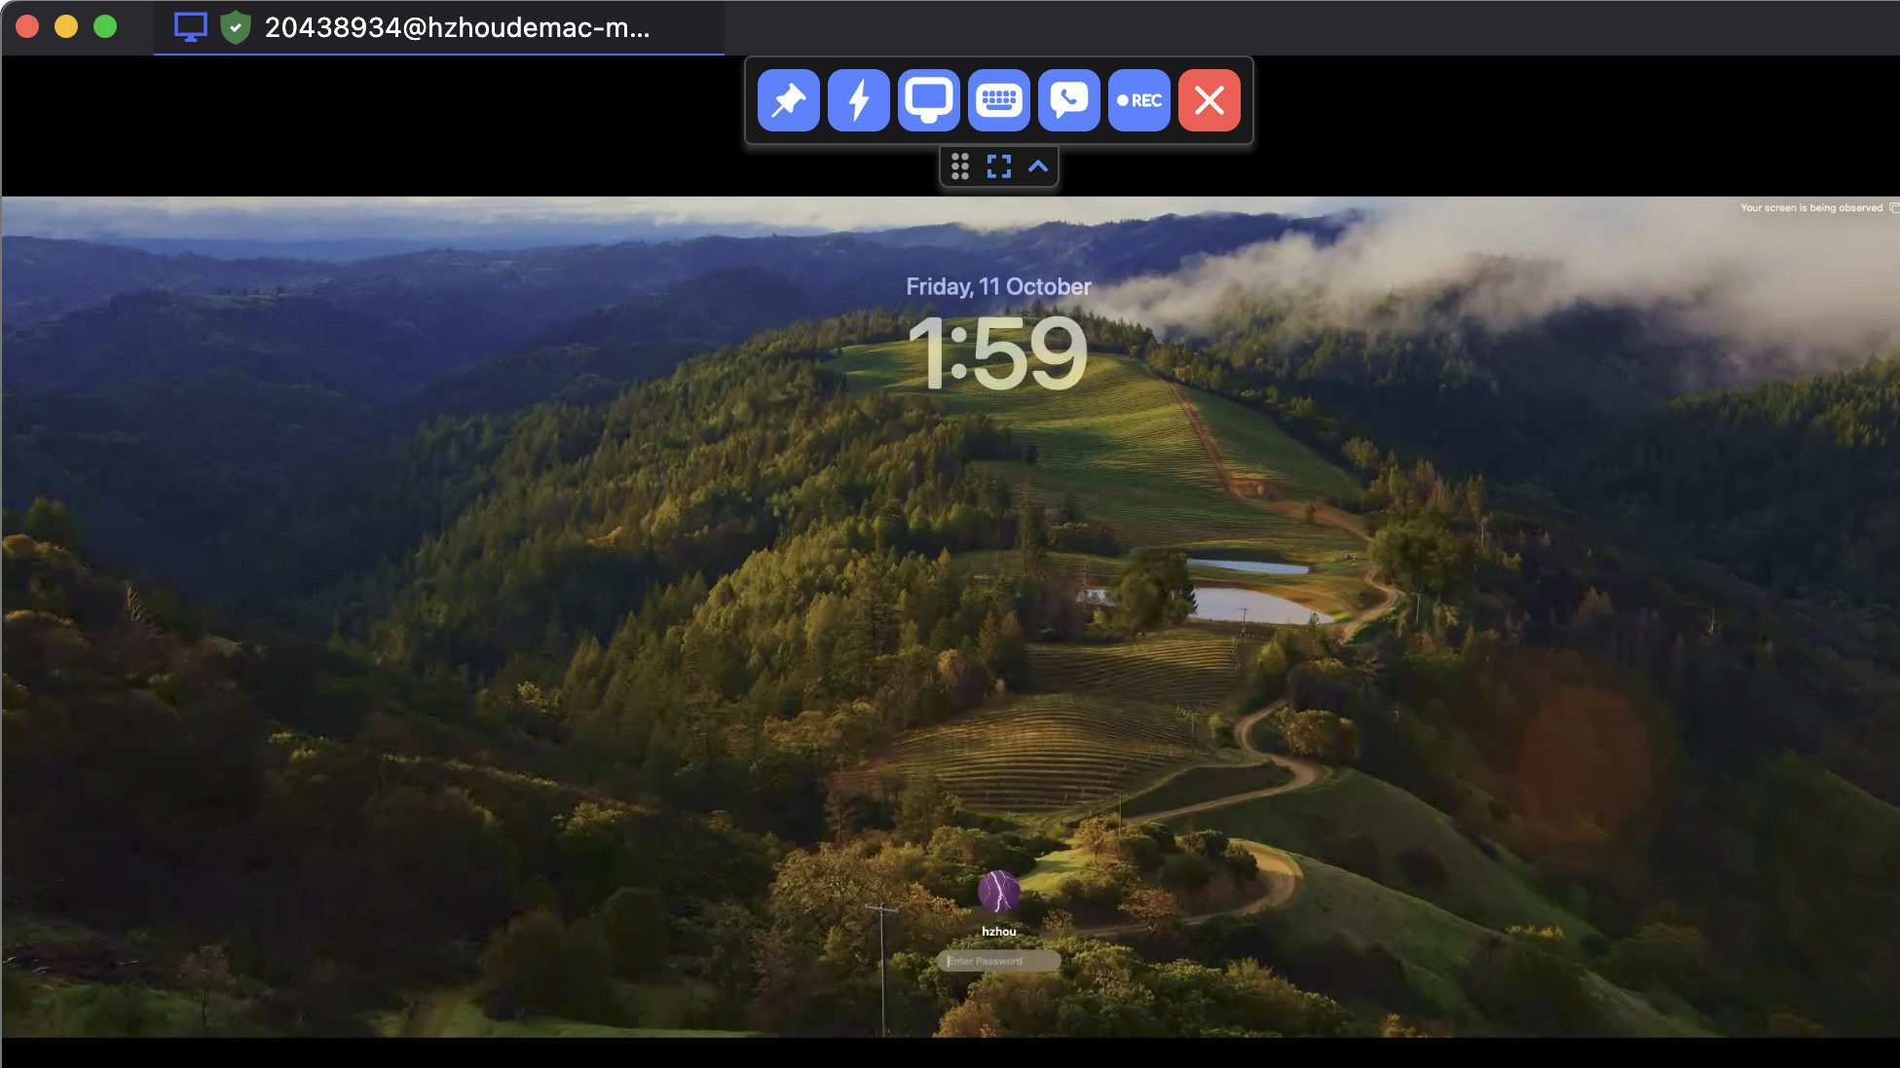Toggle full screen mode icon
1900x1068 pixels.
tap(998, 166)
